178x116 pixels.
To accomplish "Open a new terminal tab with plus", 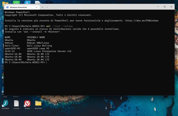I will pos(42,7).
